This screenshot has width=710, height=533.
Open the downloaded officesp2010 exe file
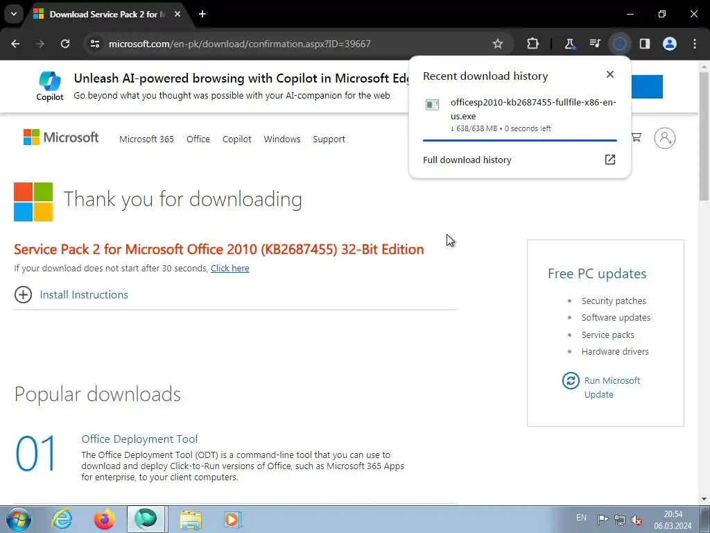(533, 109)
